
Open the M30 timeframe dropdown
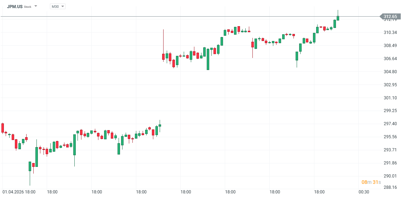click(x=58, y=6)
